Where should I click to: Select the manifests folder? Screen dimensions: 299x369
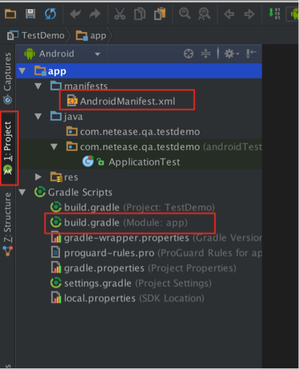click(86, 86)
